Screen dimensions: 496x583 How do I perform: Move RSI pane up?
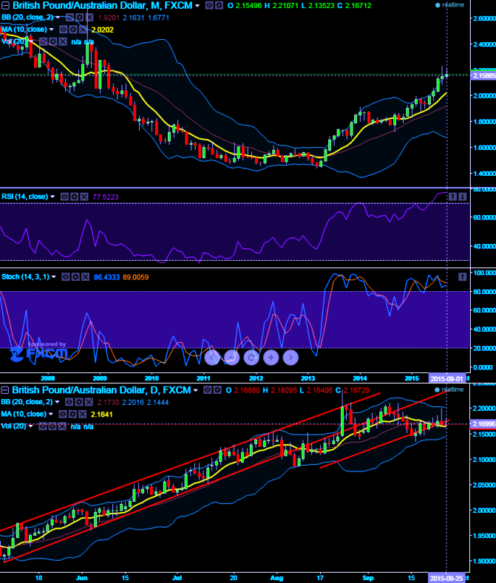pos(452,197)
